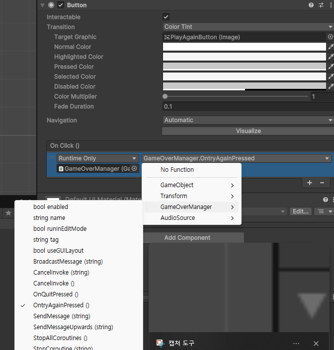The height and width of the screenshot is (350, 334).
Task: Choose No Function menu entry
Action: click(x=177, y=170)
